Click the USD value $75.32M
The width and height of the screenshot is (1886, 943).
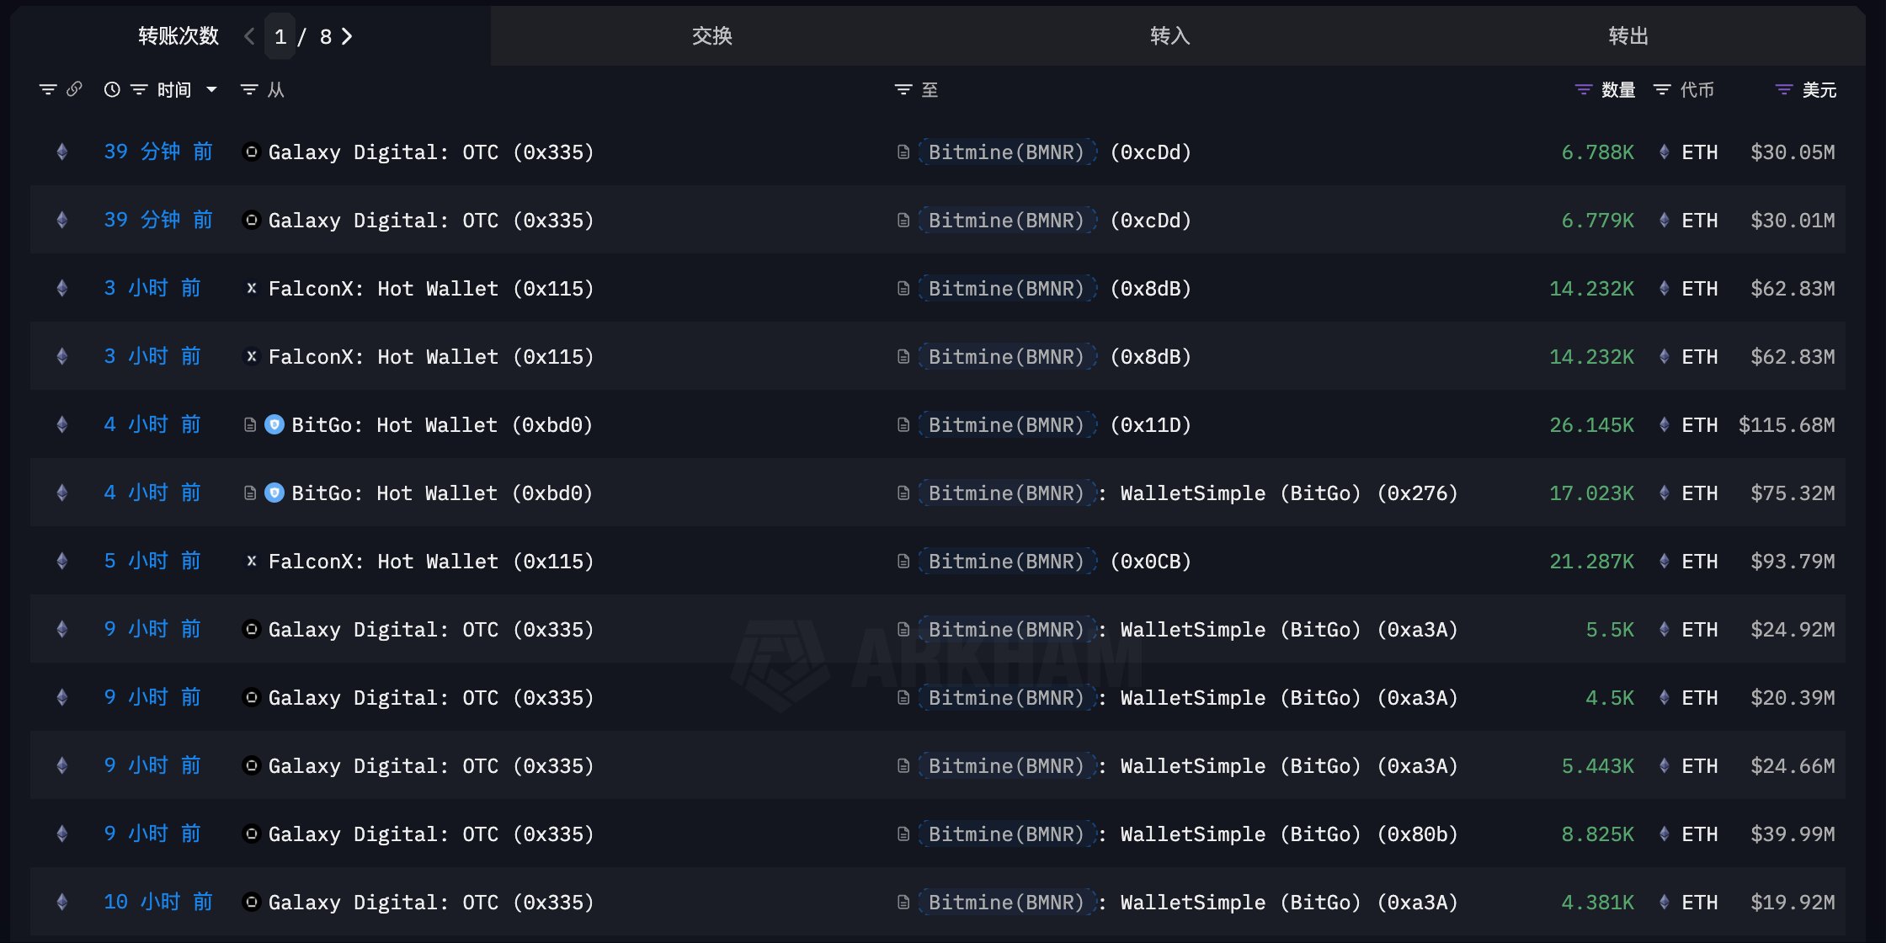tap(1793, 493)
